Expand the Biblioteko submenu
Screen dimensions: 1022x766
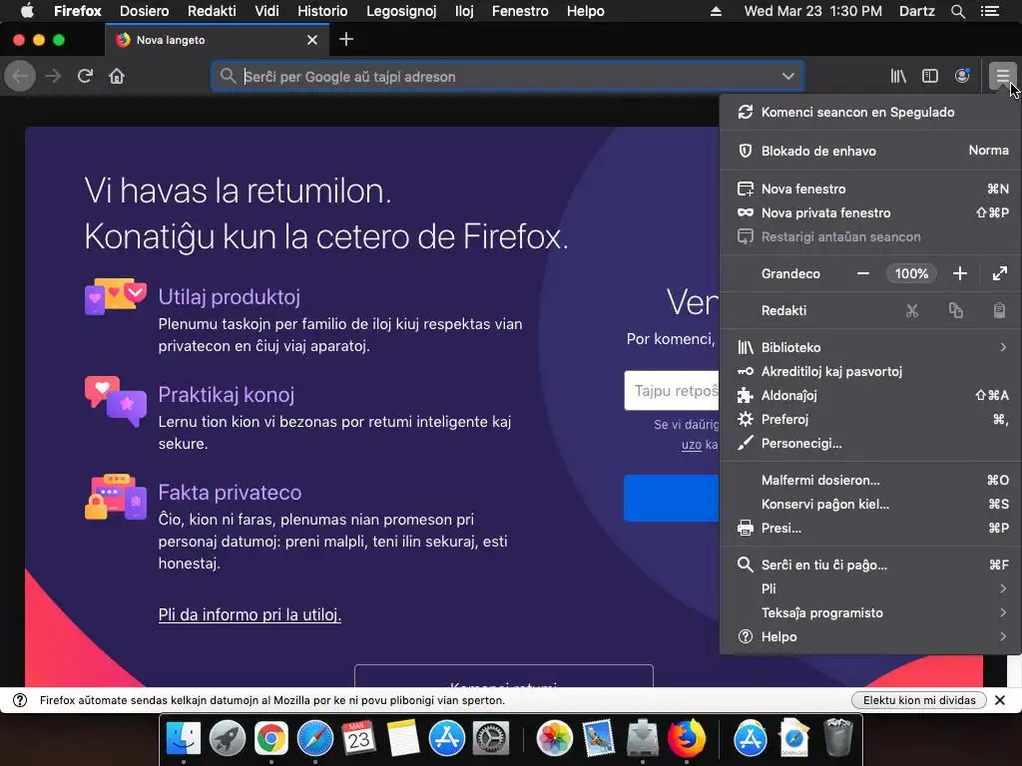click(870, 347)
